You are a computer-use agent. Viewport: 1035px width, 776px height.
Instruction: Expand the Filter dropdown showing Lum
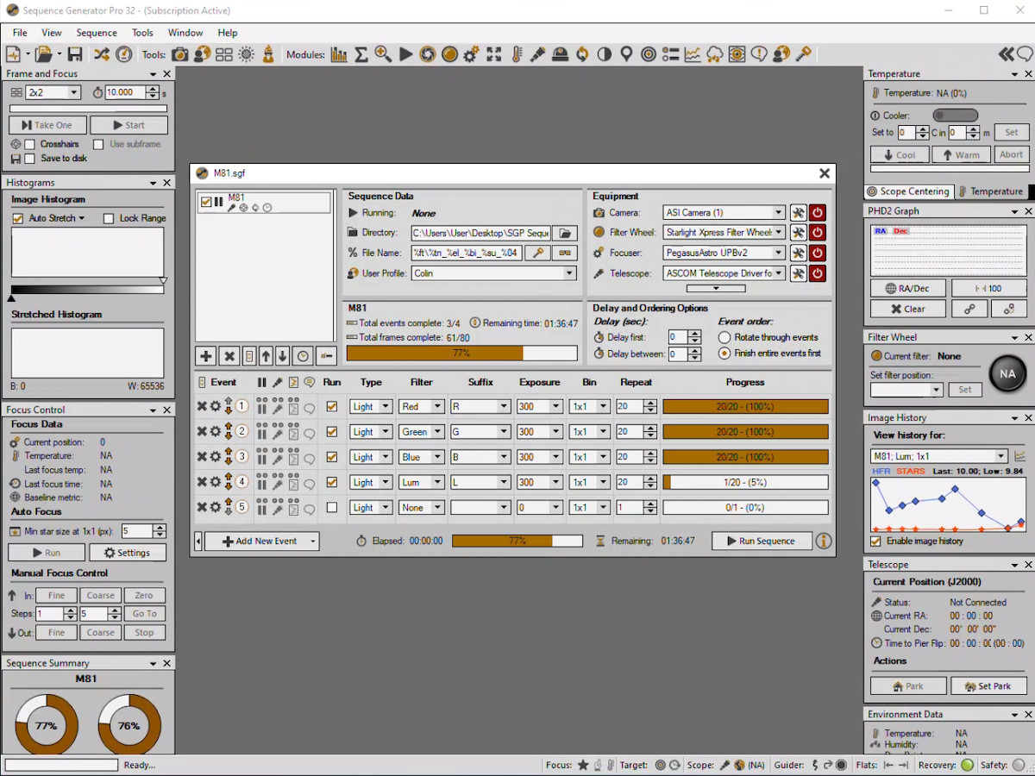(x=422, y=483)
